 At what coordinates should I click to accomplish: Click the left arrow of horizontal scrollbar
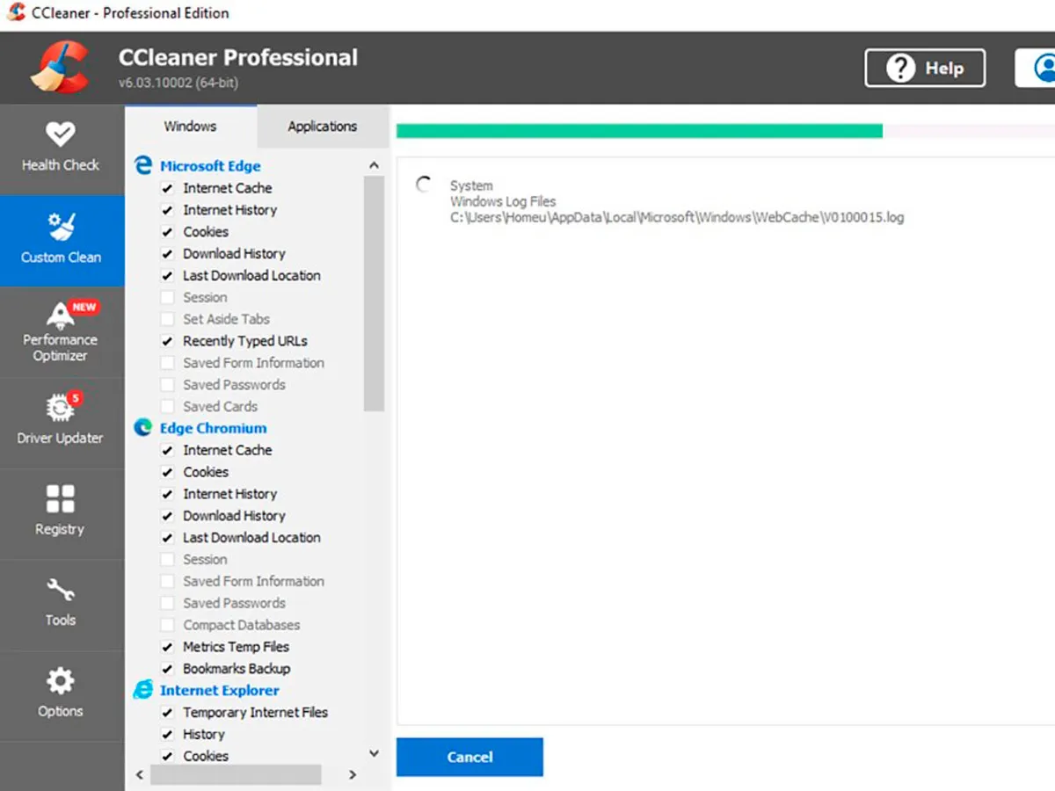pyautogui.click(x=140, y=774)
